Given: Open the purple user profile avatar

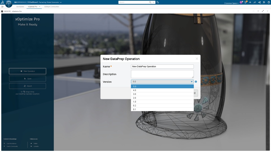Looking at the screenshot, I should coord(241,2).
